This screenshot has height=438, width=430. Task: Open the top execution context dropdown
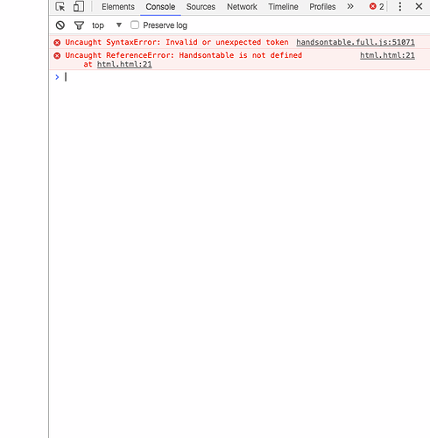point(107,25)
